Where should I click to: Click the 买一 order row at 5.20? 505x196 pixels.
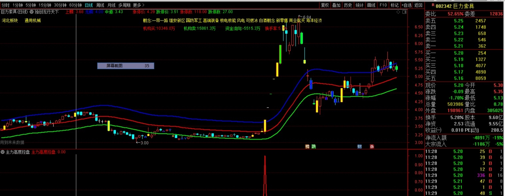coord(464,53)
